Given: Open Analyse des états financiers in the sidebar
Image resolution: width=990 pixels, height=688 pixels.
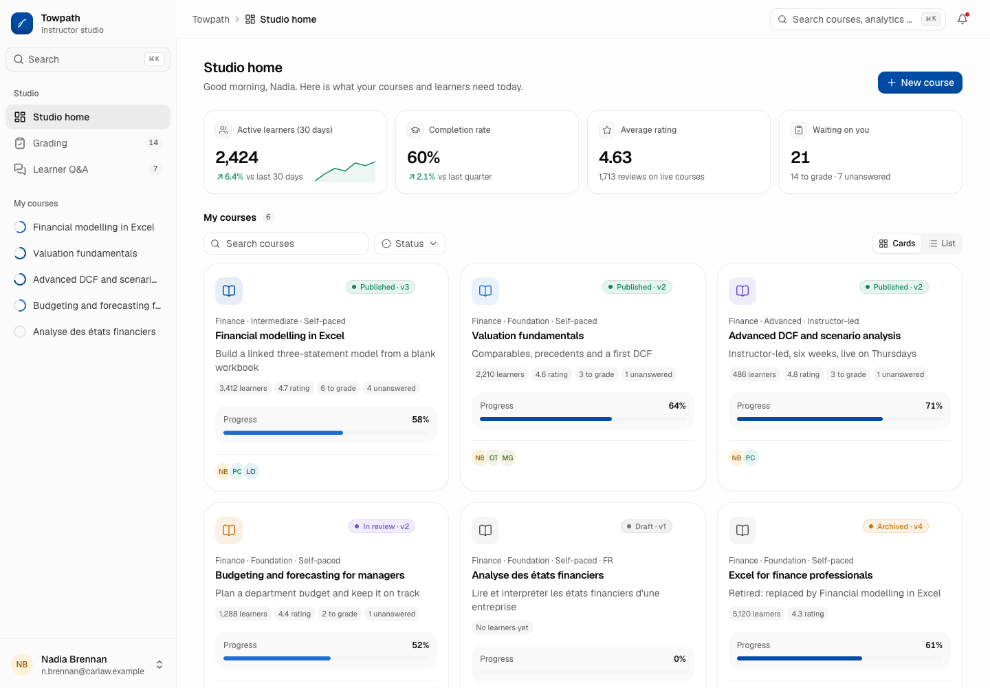Looking at the screenshot, I should (88, 332).
